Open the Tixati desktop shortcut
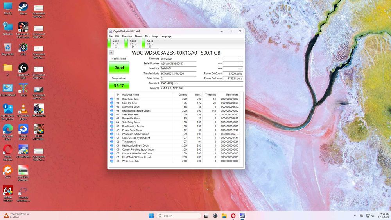The width and height of the screenshot is (391, 220). point(23,90)
